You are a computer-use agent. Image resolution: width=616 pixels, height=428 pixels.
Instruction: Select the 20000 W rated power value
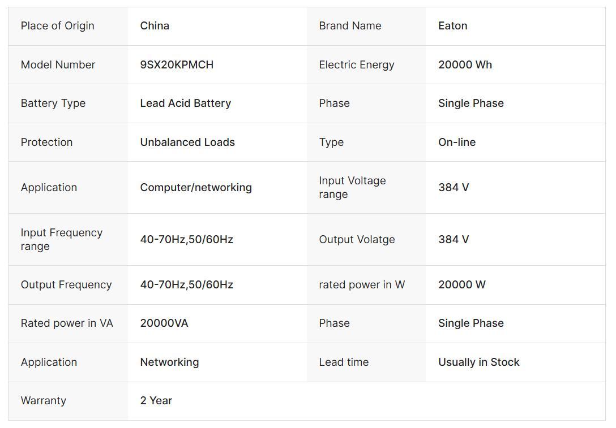tap(461, 284)
